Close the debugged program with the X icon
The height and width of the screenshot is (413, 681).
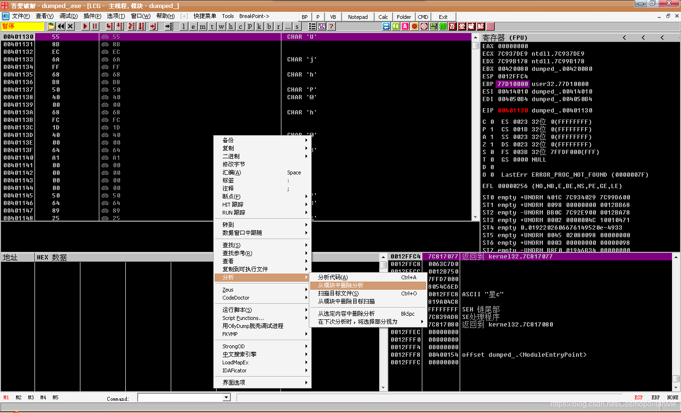coord(70,26)
